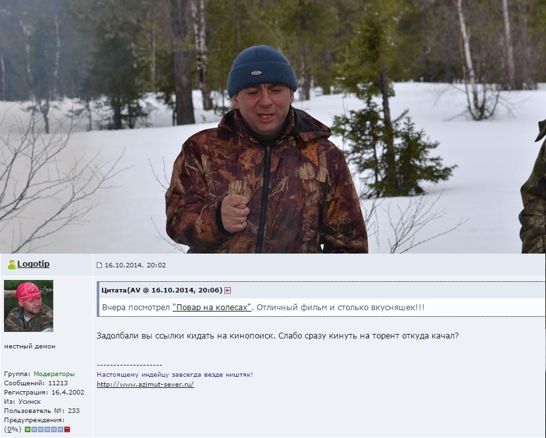Viewport: 546px width, 438px height.
Task: Click the green lower-warning square
Action: point(28,429)
